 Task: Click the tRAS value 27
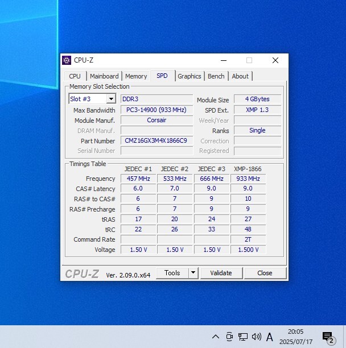(248, 219)
